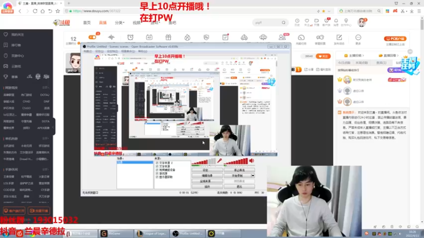
Task: Click the PC客户端 button
Action: pos(395,39)
